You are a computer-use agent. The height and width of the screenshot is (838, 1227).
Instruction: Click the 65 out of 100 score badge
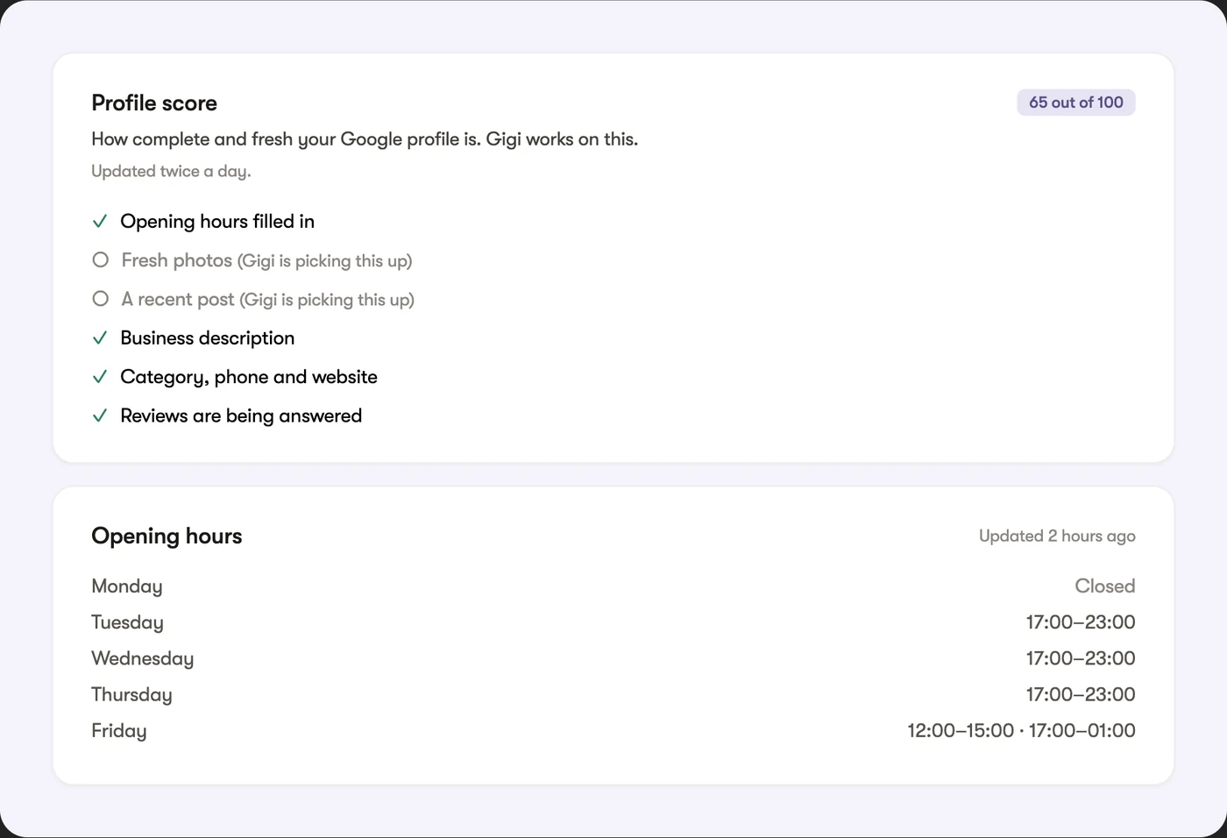1075,103
